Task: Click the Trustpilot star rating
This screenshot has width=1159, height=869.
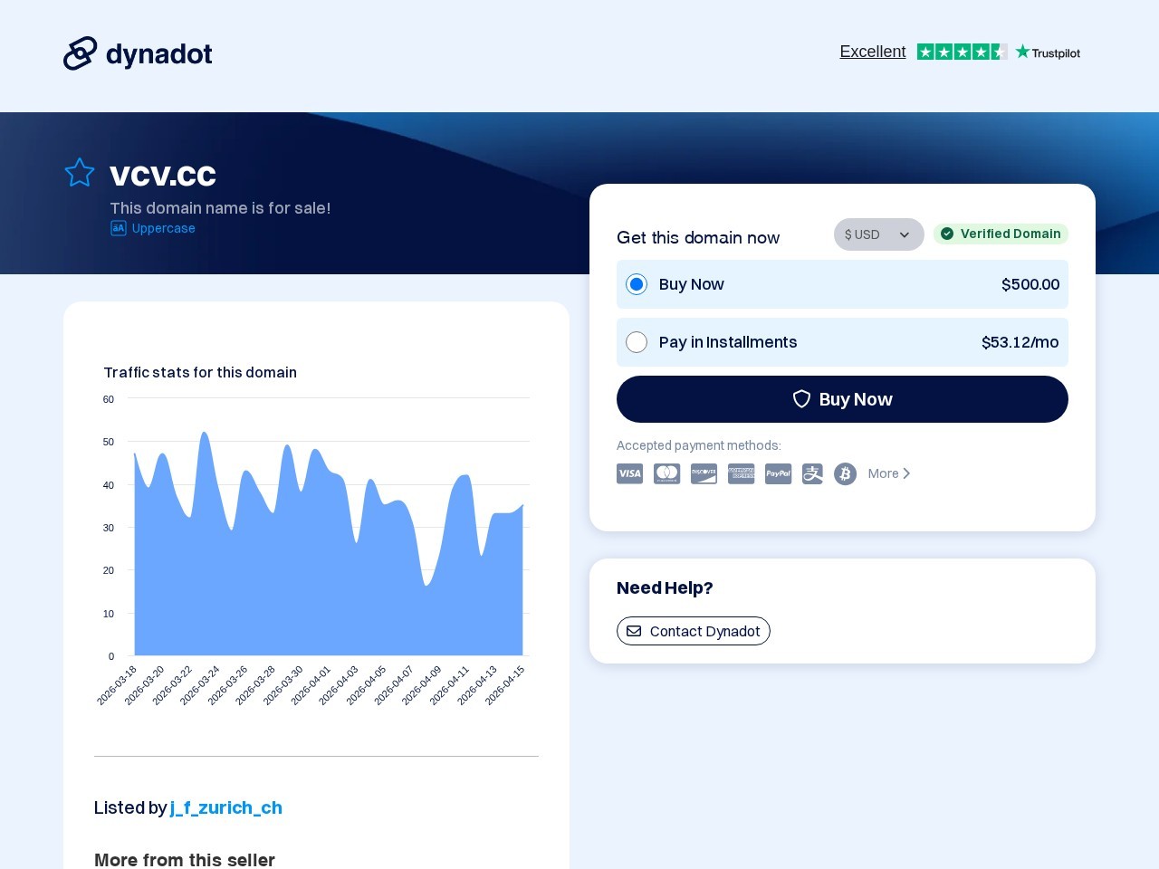Action: pyautogui.click(x=962, y=52)
